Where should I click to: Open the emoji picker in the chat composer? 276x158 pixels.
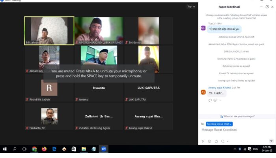point(209,141)
